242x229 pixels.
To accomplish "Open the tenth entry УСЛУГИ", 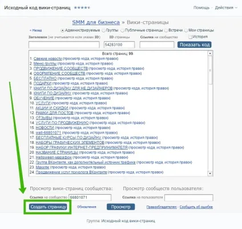I will tap(43, 103).
